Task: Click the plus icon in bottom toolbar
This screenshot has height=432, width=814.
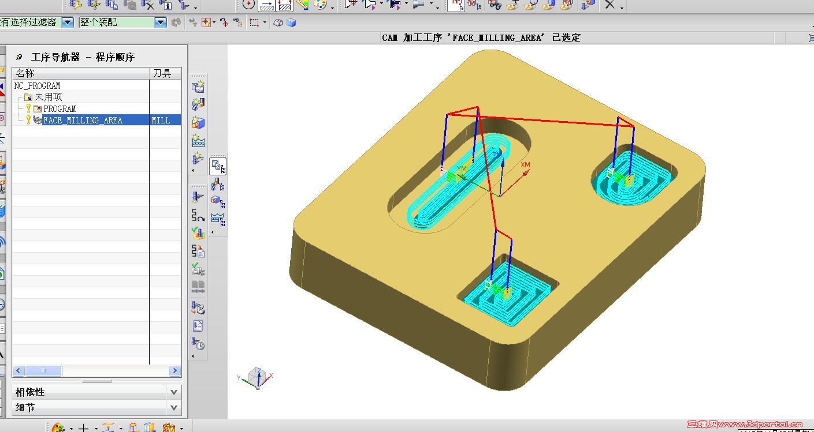Action: (83, 428)
